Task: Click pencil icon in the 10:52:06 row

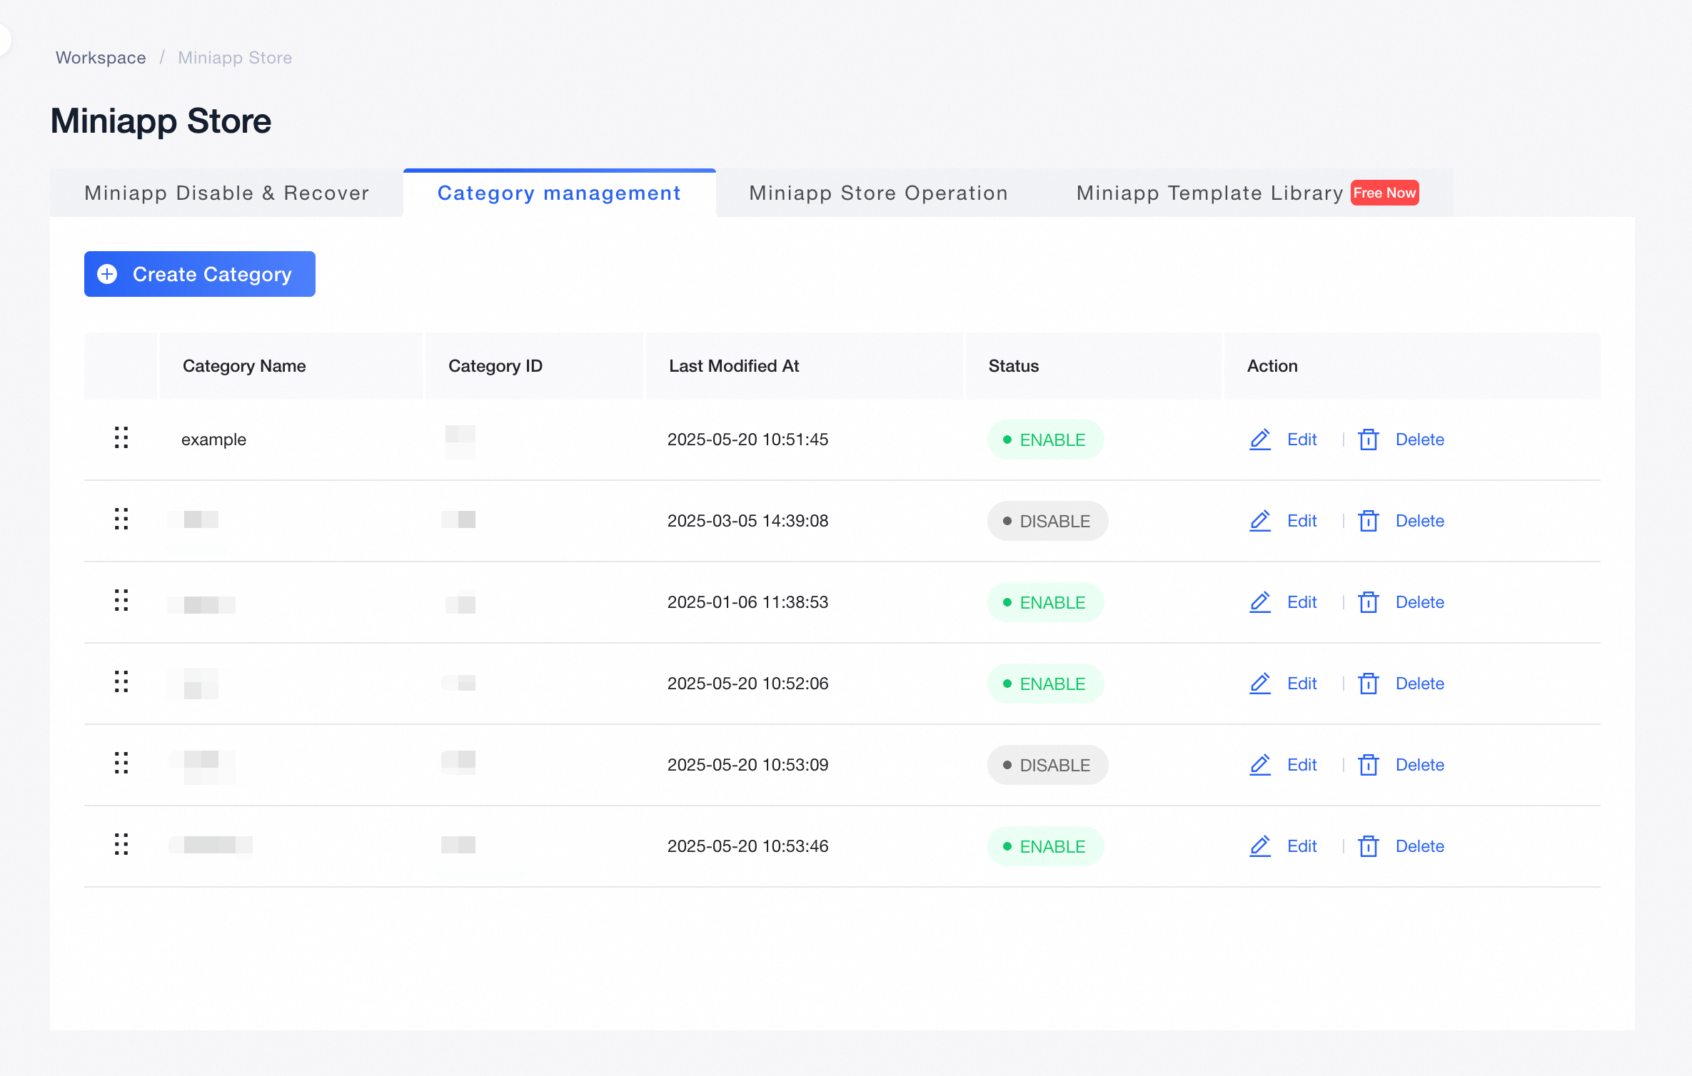Action: (x=1260, y=684)
